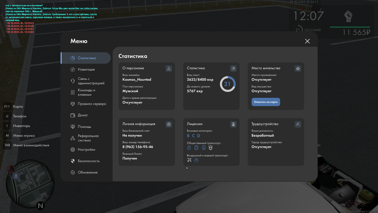Screen dimensions: 378x213
Task: Click the compass icon next to Навигация
Action: [73, 70]
